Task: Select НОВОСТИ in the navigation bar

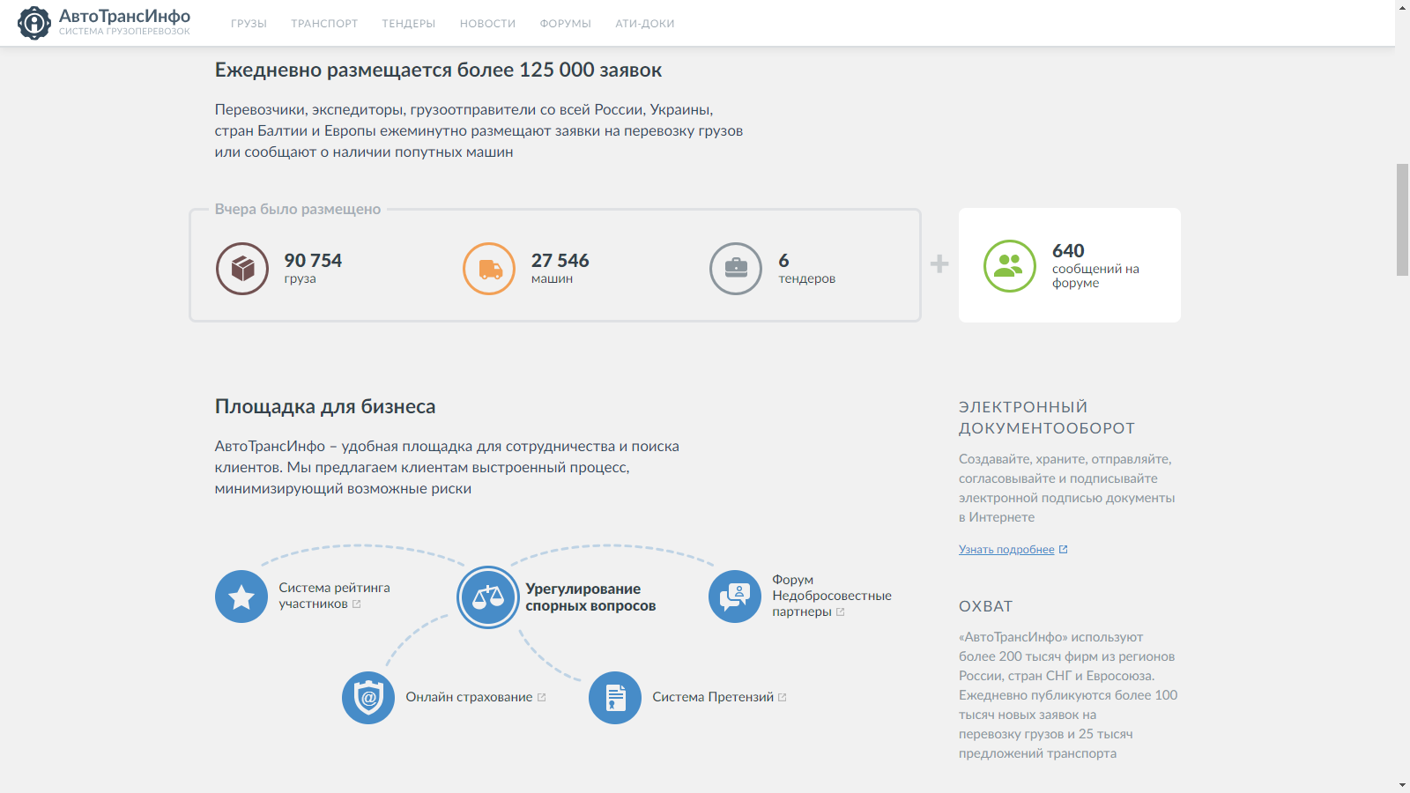Action: [x=487, y=24]
